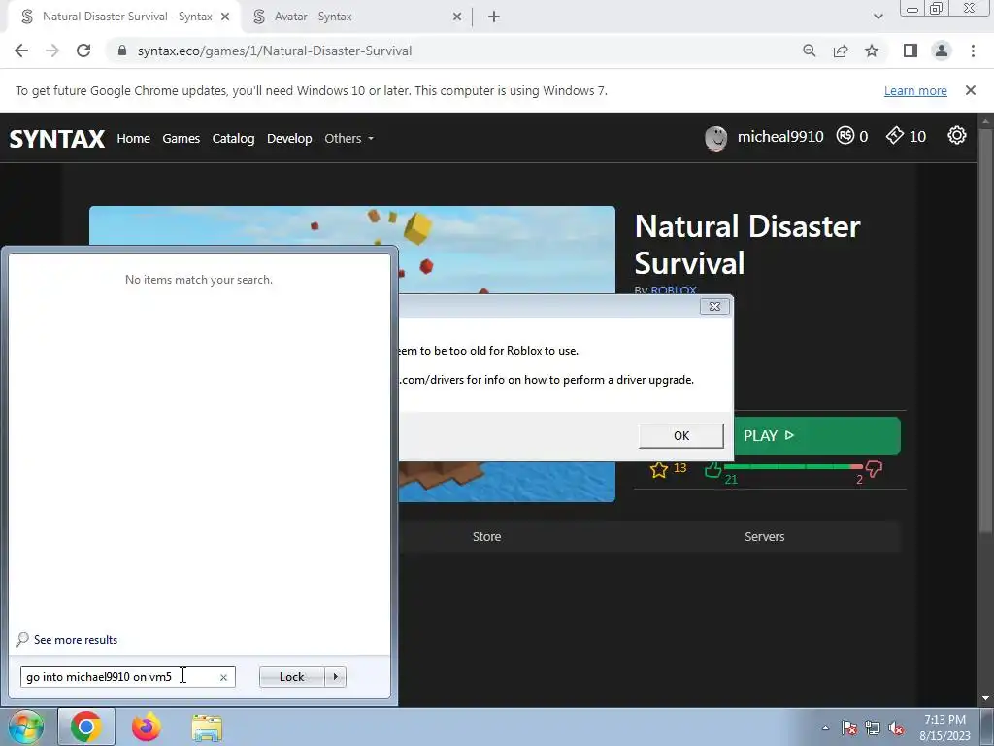Open the micheal9910 profile name
Viewport: 994px width, 746px height.
tap(780, 136)
